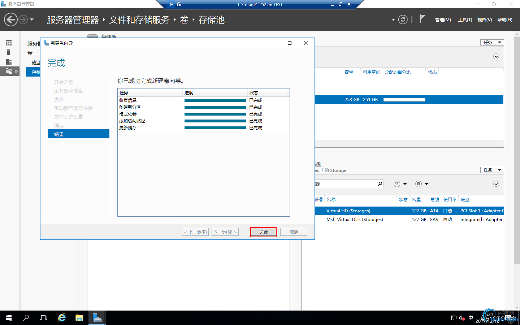
Task: Click the forward navigation arrow in Server Manager
Action: click(x=23, y=19)
